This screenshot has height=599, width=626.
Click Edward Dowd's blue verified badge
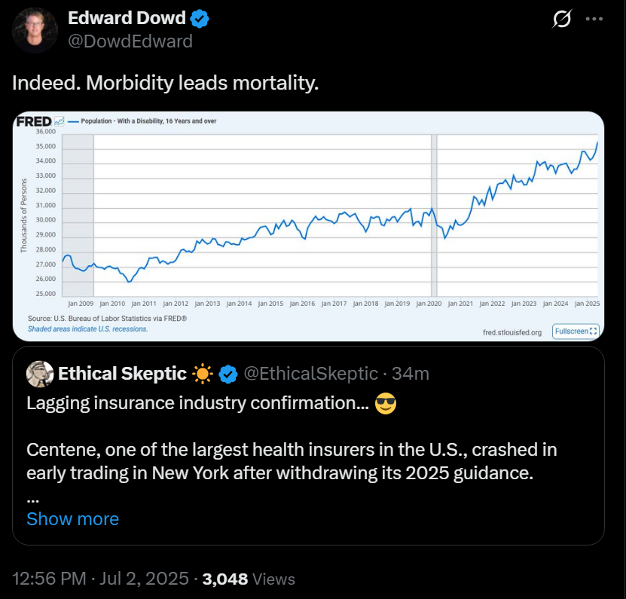(199, 19)
